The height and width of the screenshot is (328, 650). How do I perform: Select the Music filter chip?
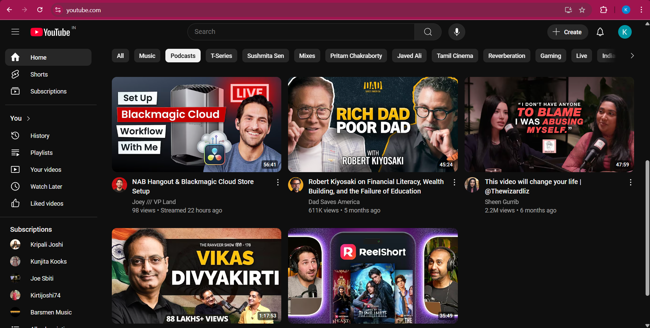pos(147,56)
